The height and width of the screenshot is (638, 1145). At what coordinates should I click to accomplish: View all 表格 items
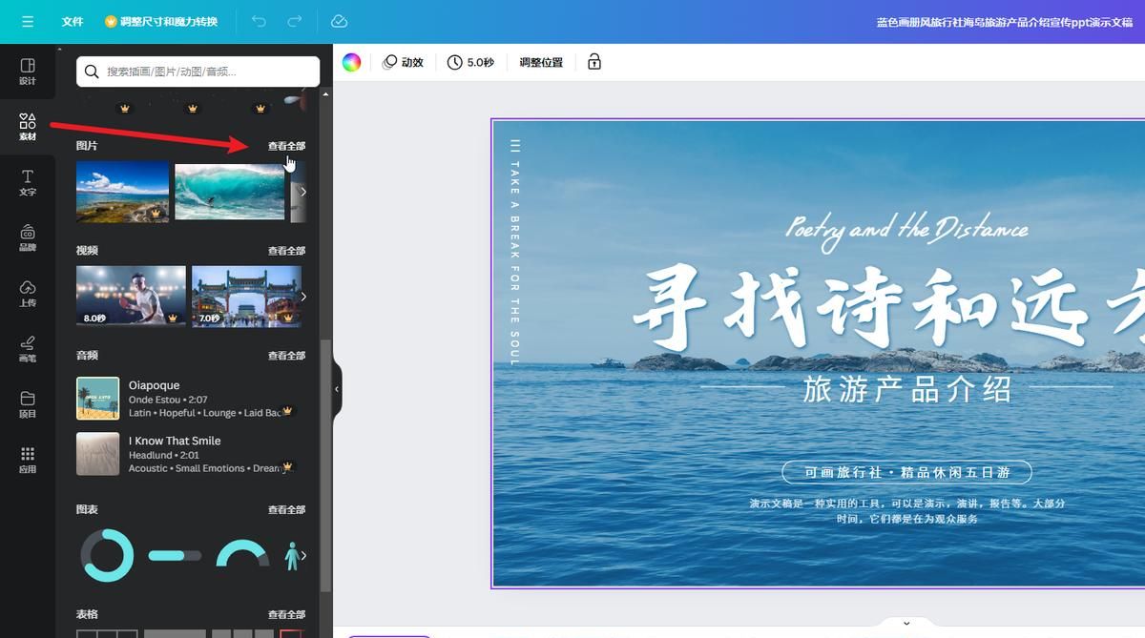[x=286, y=615]
